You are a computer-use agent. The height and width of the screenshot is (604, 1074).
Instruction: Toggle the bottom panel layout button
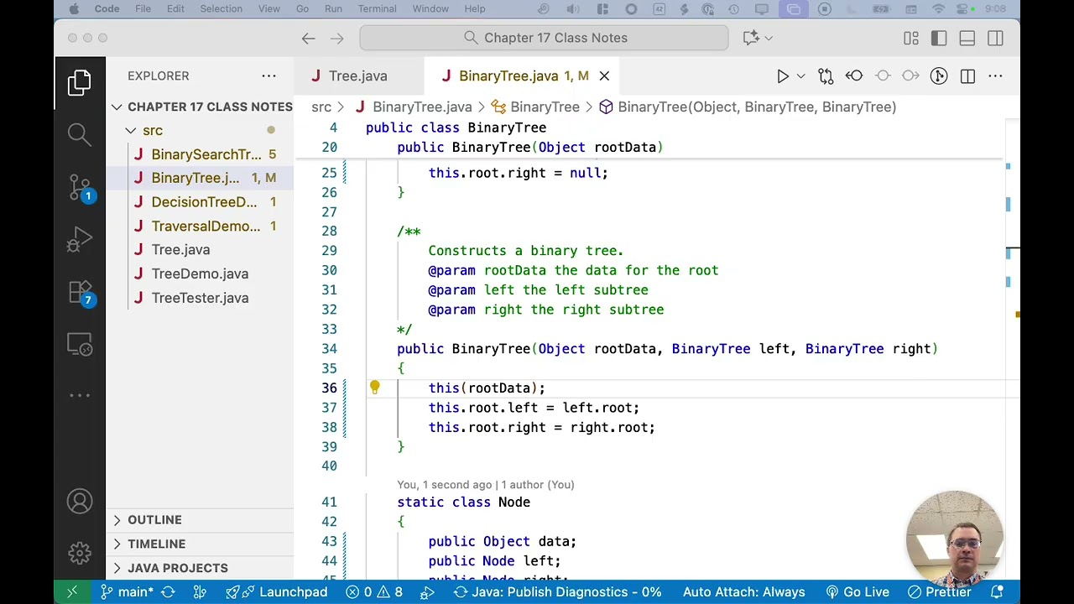[967, 38]
